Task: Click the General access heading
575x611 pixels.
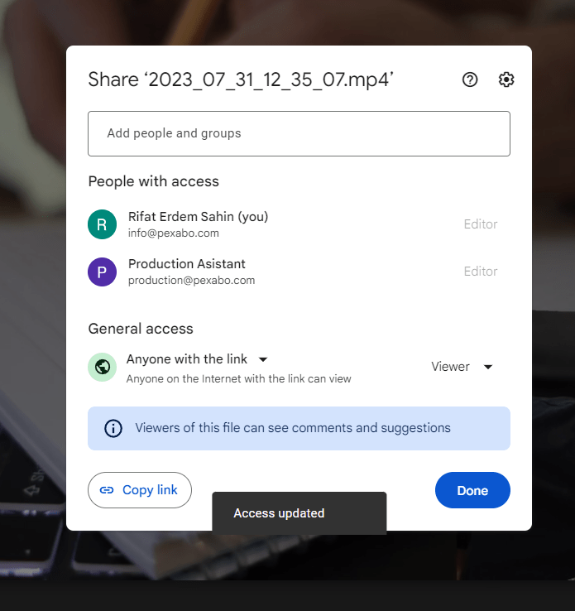Action: coord(141,329)
